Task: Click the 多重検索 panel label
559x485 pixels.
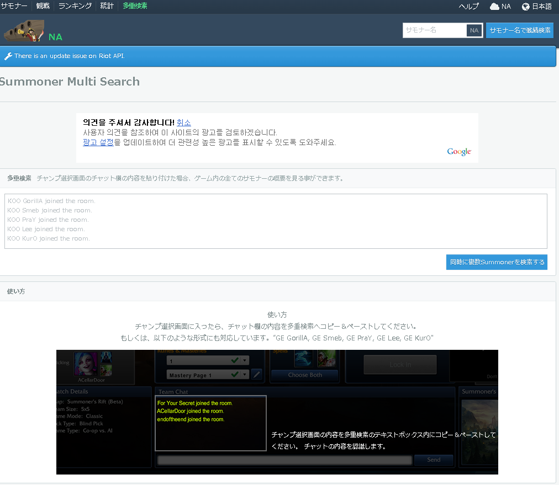Action: coord(19,178)
